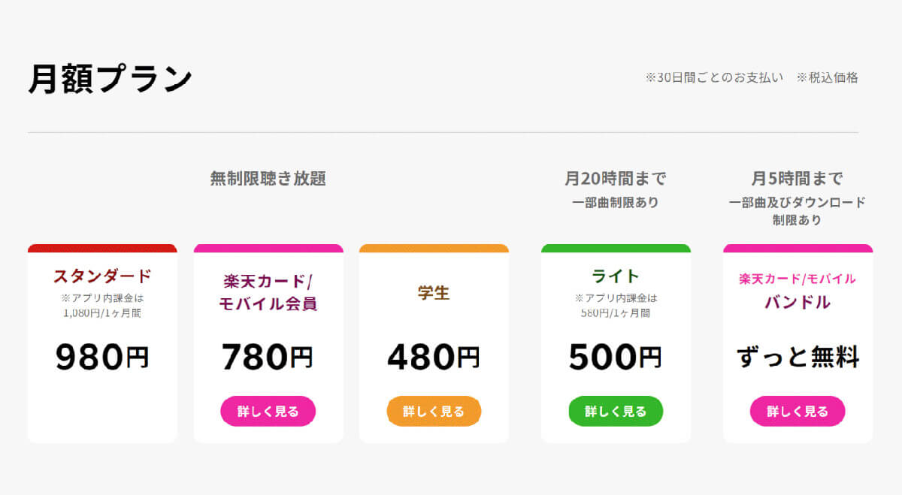
Task: Click the 500円 price text
Action: (x=616, y=358)
